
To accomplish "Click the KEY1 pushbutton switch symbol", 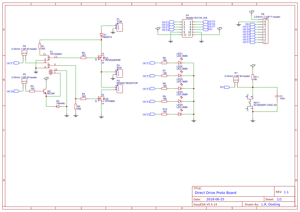I will click(250, 103).
